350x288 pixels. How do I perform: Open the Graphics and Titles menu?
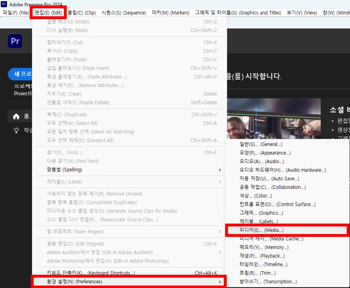(238, 13)
